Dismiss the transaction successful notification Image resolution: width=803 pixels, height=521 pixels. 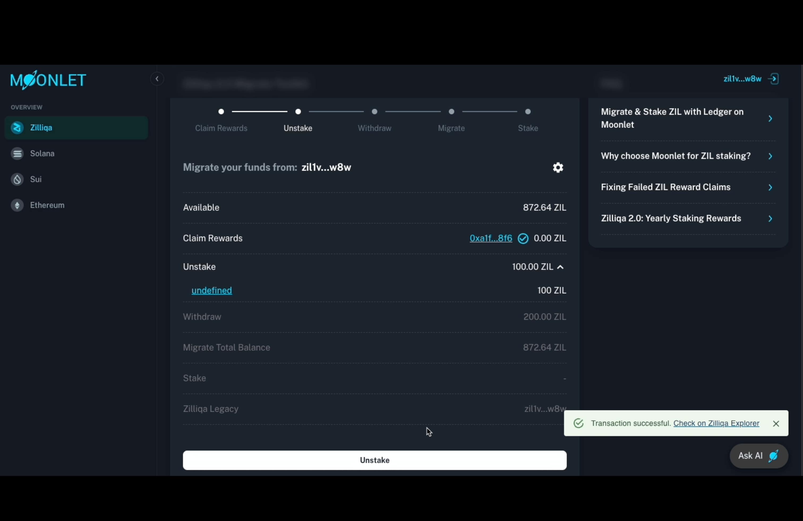tap(776, 424)
